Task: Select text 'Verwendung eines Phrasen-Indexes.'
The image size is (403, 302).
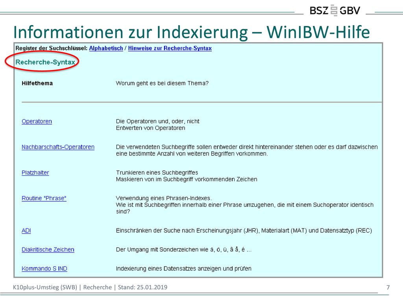Action: (164, 198)
